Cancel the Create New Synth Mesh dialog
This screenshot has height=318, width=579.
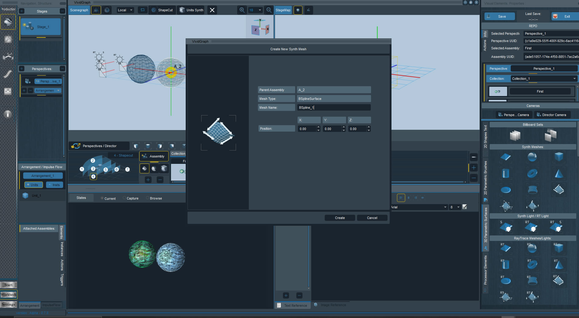point(372,218)
